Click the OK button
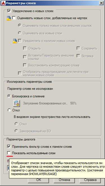Image resolution: width=105 pixels, height=186 pixels. 39,180
